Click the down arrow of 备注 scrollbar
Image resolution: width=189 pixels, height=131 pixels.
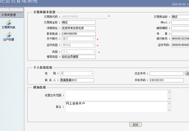point(169,110)
